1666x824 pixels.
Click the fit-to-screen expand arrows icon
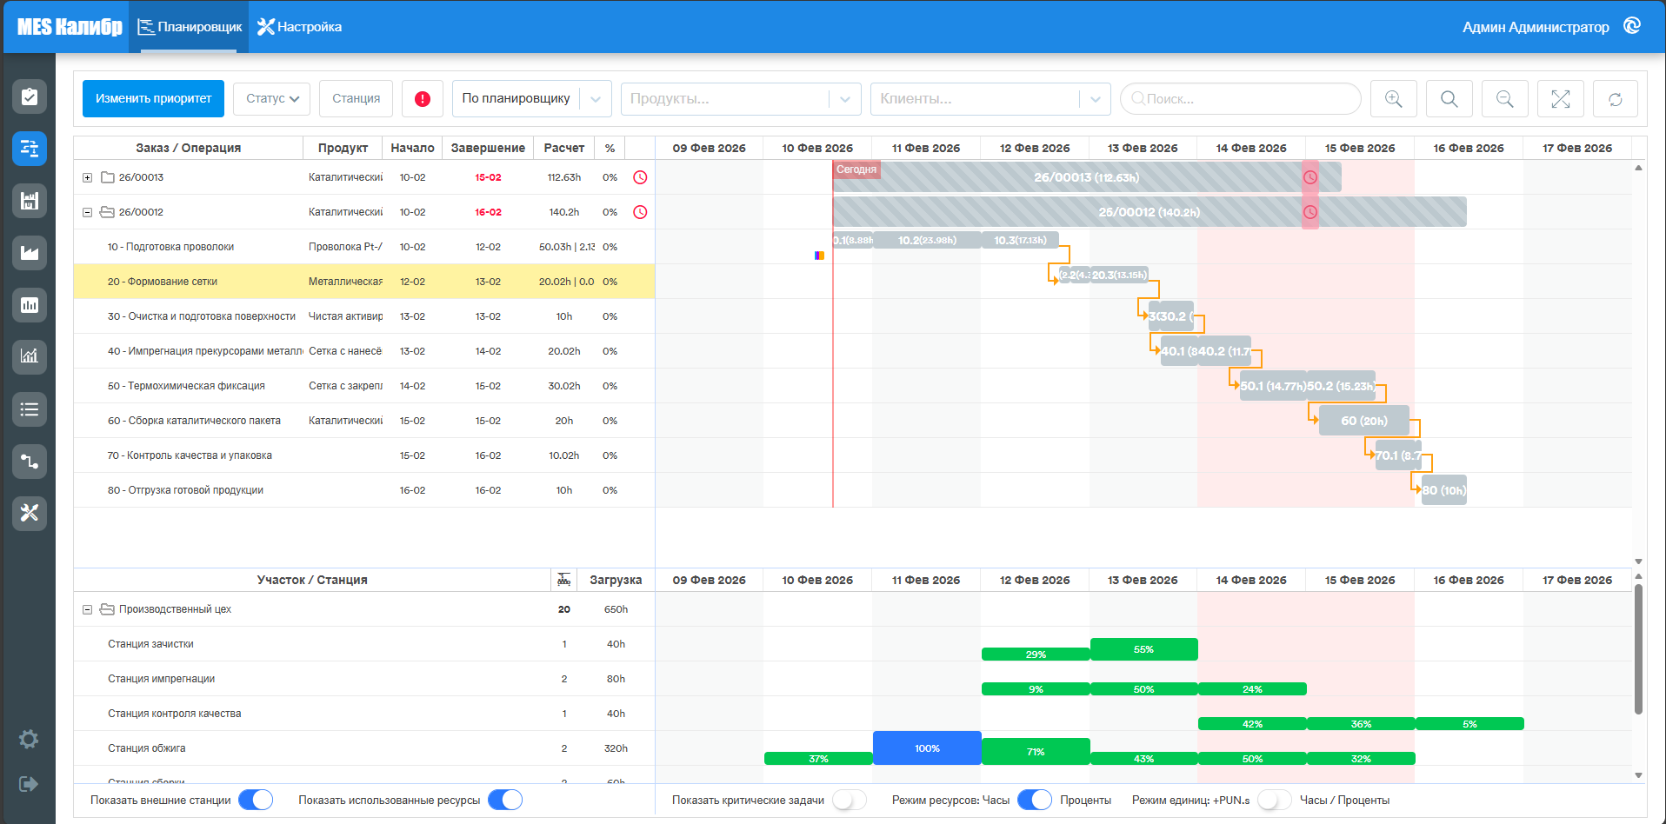click(x=1560, y=99)
